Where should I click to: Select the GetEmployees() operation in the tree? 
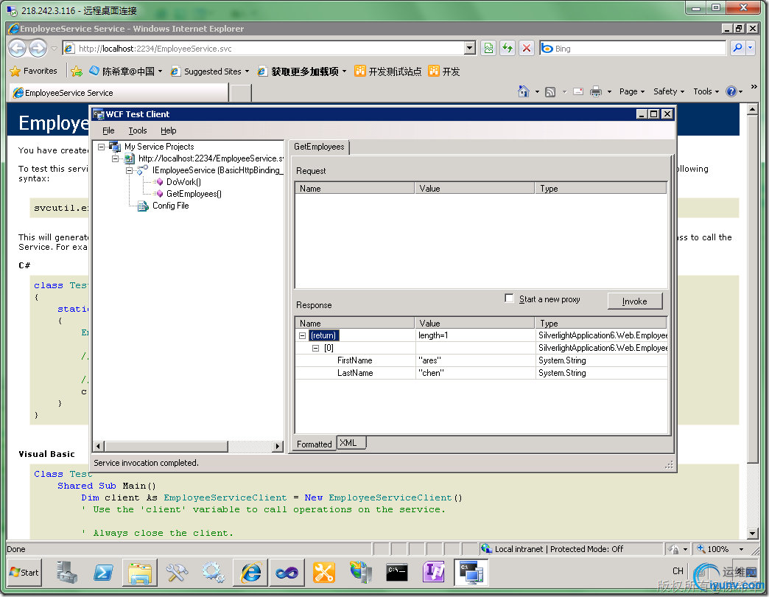click(193, 194)
